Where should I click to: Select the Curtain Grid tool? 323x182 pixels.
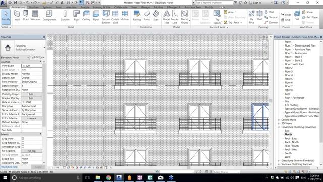115,17
